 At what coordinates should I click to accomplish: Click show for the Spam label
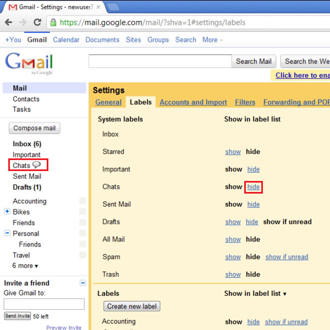point(233,257)
